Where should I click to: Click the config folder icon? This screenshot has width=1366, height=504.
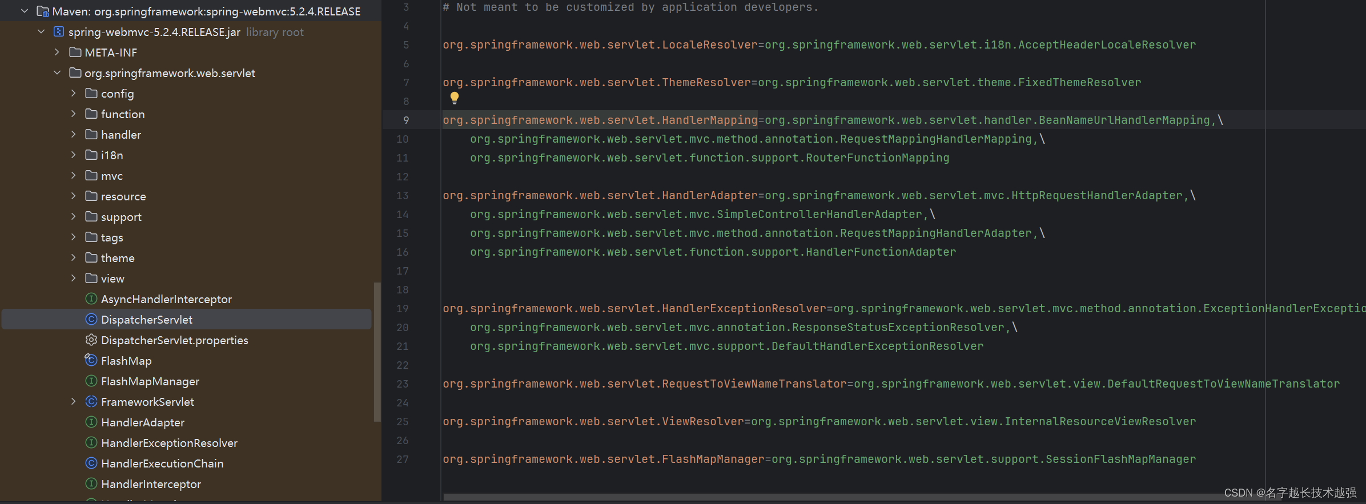coord(91,94)
